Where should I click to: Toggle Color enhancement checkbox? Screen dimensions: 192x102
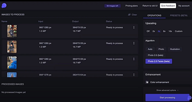click(x=147, y=82)
